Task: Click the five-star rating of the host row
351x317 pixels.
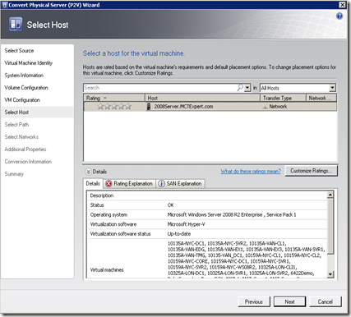Action: point(114,106)
